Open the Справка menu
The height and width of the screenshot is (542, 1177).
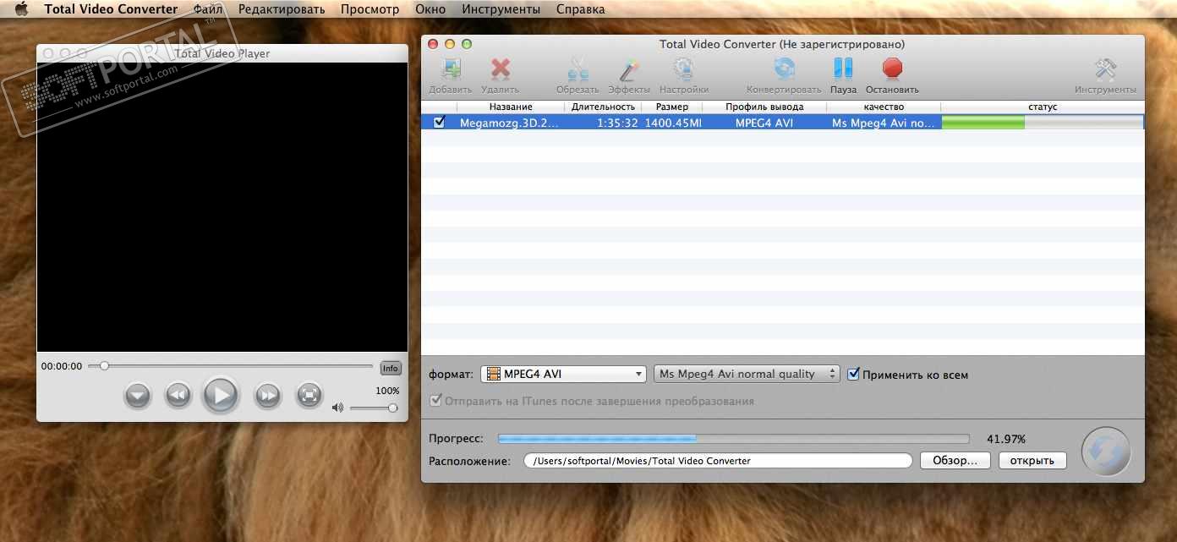(581, 9)
